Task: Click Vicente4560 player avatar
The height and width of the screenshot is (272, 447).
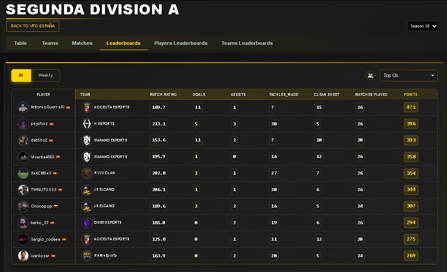Action: point(23,157)
